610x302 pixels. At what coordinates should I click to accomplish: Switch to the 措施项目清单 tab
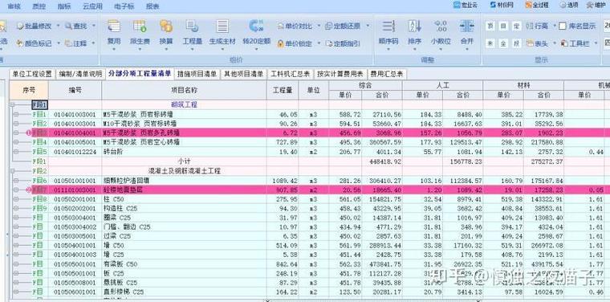pyautogui.click(x=197, y=74)
